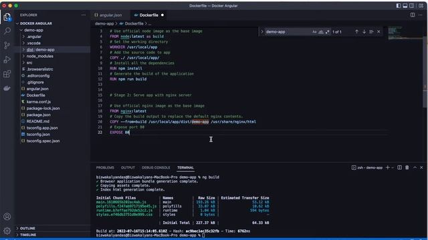This screenshot has width=428, height=240.
Task: Open package.json file
Action: [x=39, y=115]
